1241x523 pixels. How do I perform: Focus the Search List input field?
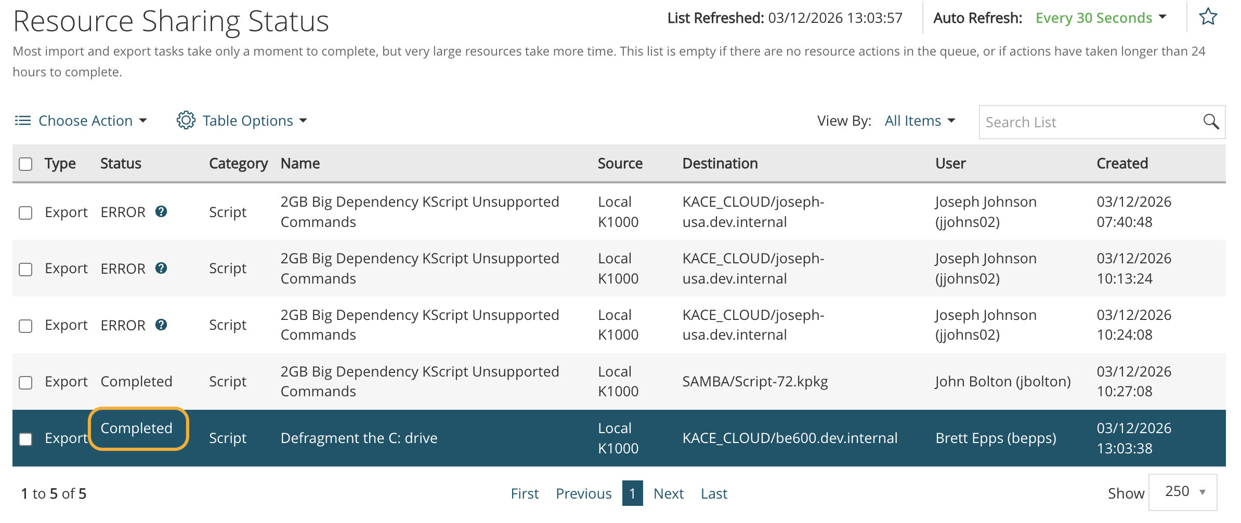coord(1089,122)
